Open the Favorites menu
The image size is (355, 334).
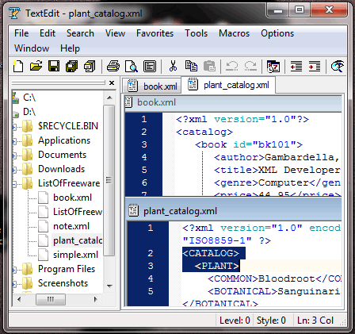[x=155, y=33]
